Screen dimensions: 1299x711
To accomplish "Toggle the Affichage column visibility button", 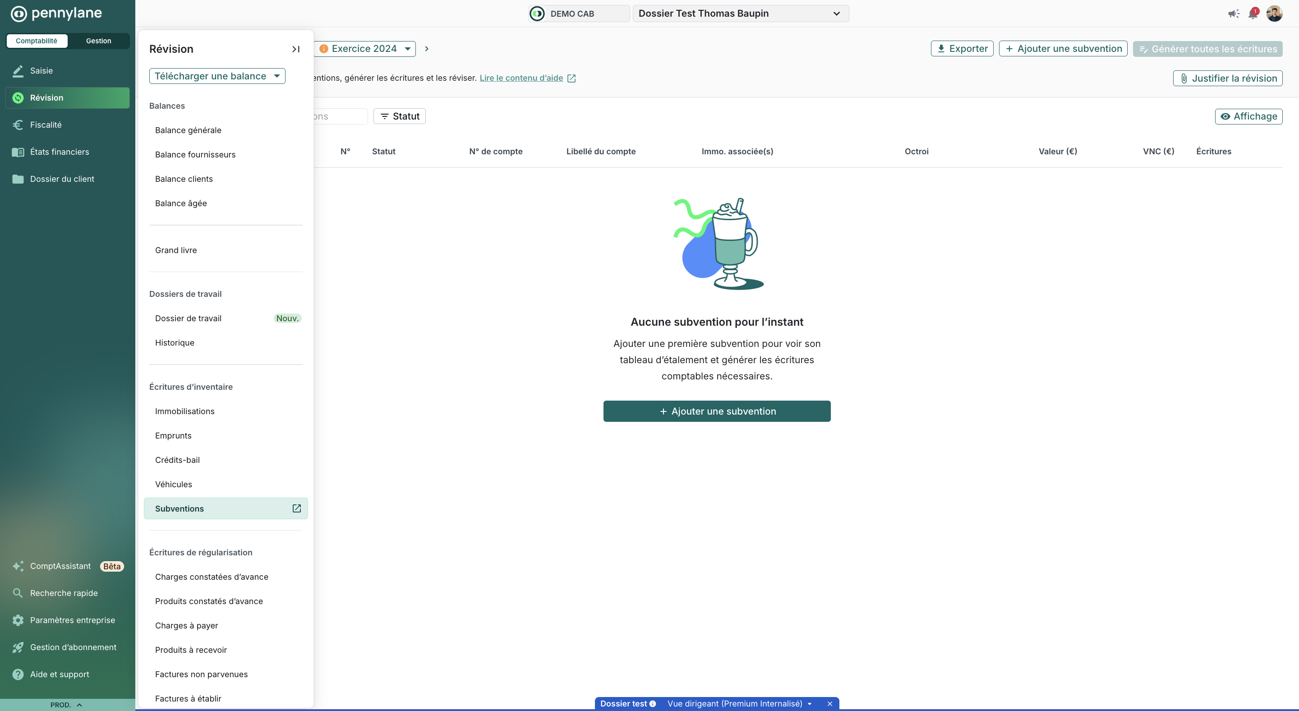I will (1248, 116).
